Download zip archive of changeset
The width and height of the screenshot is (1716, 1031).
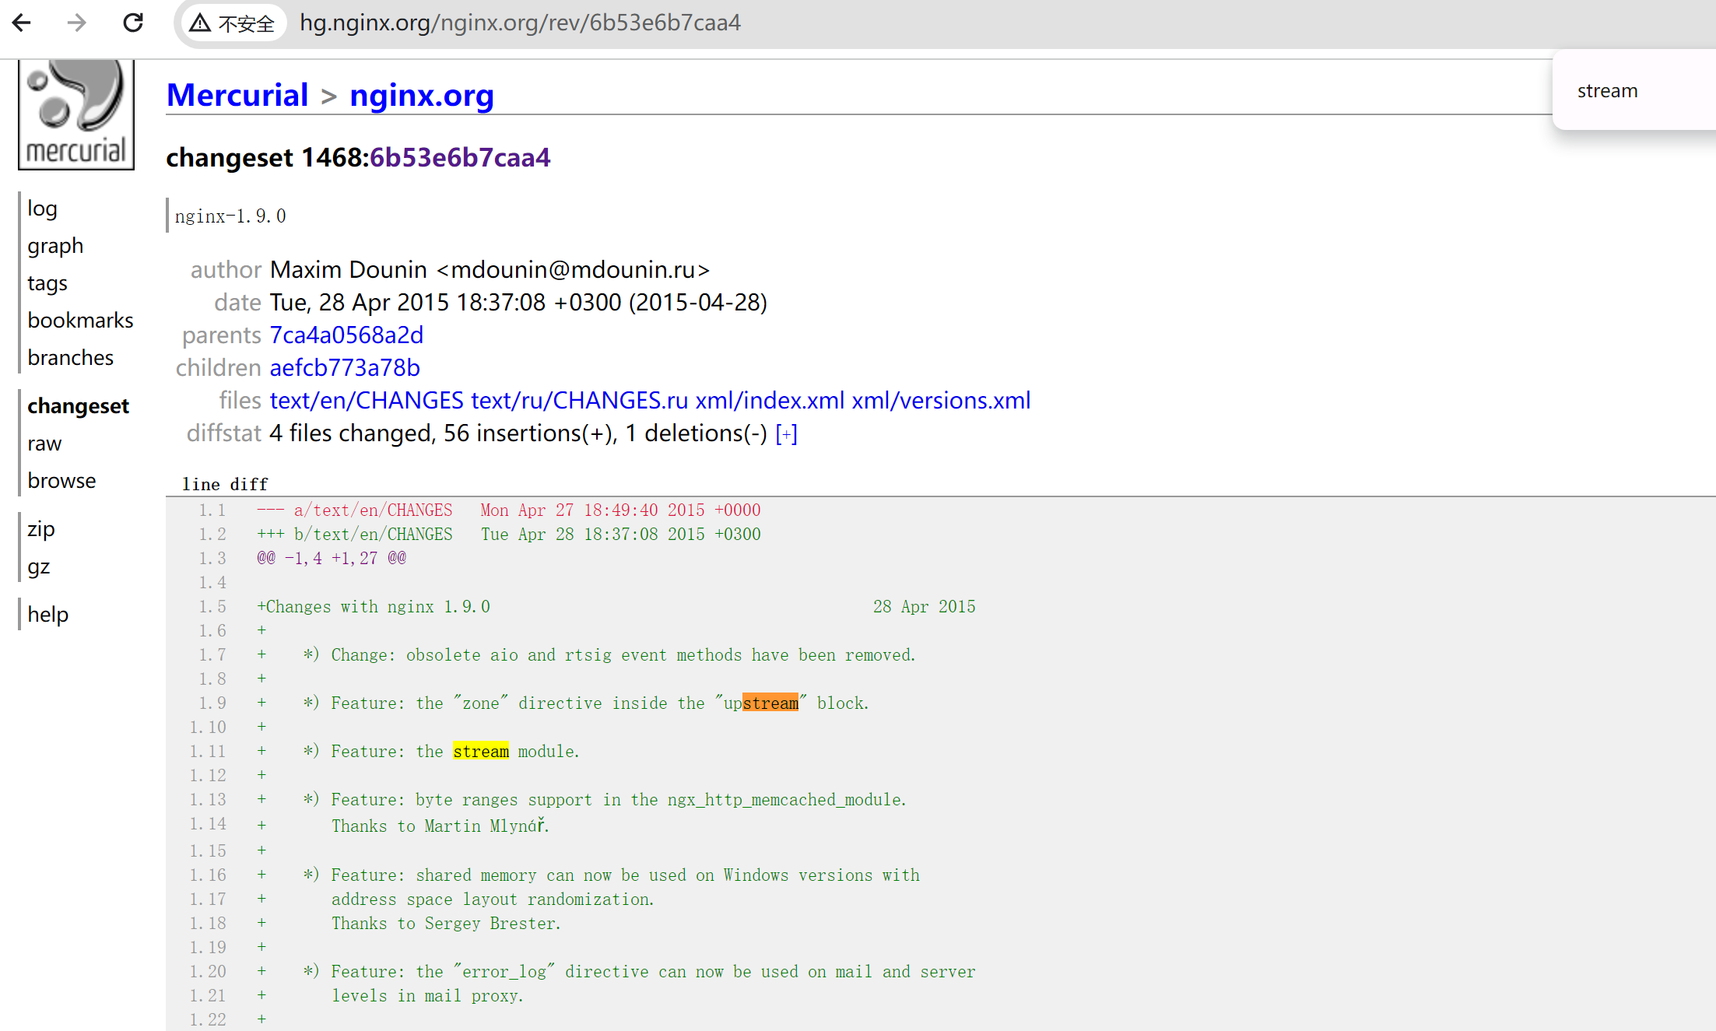[x=40, y=528]
